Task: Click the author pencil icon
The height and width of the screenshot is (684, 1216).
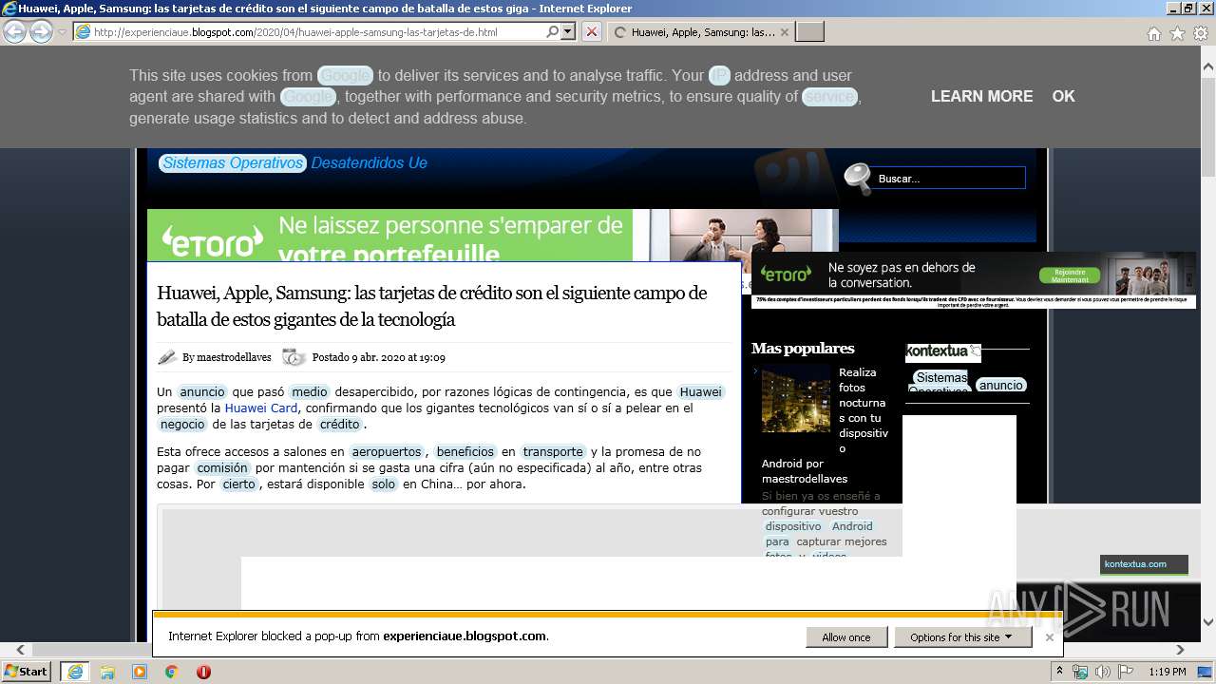Action: (167, 357)
